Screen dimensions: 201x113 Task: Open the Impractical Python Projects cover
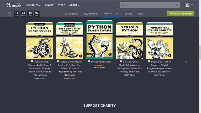pos(159,40)
